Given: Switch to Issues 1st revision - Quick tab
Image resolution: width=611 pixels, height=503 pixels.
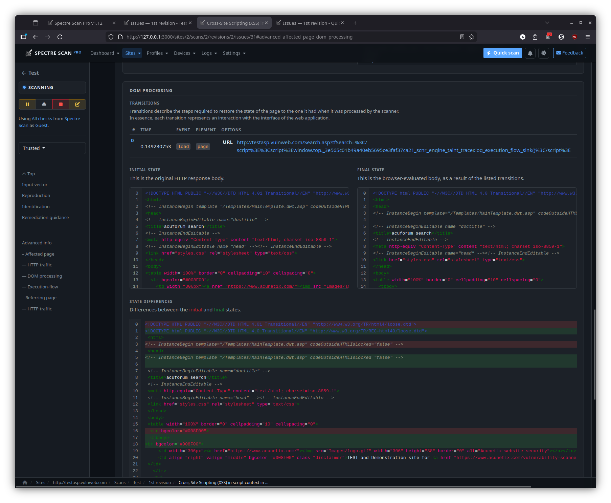Looking at the screenshot, I should pos(311,23).
